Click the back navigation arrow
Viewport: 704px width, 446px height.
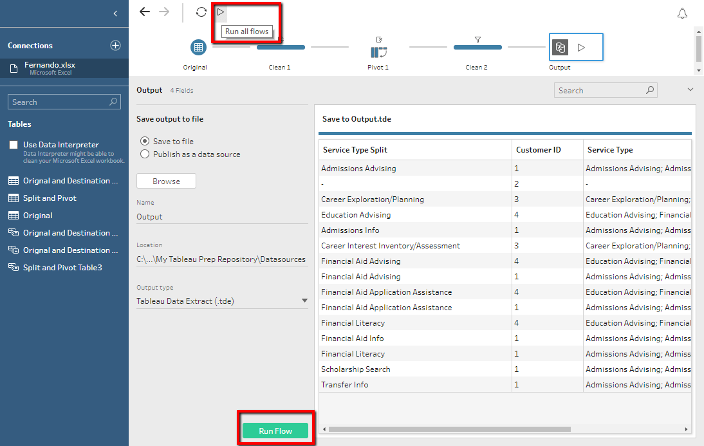(x=145, y=11)
